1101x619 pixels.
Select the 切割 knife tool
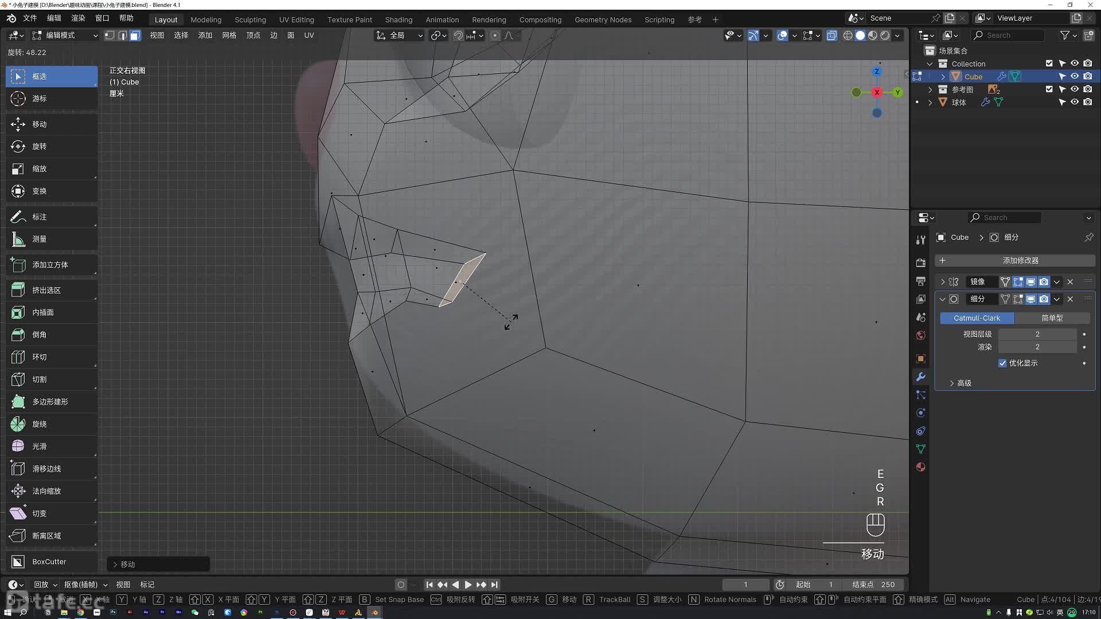click(52, 380)
